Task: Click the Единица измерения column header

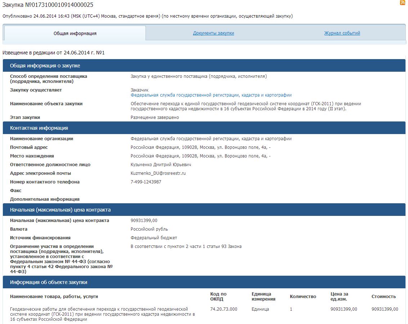Action: pyautogui.click(x=263, y=297)
